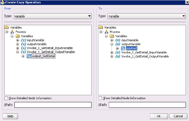Collapse nested Variables node in To tree
Image resolution: width=189 pixels, height=121 pixels.
pos(106,36)
